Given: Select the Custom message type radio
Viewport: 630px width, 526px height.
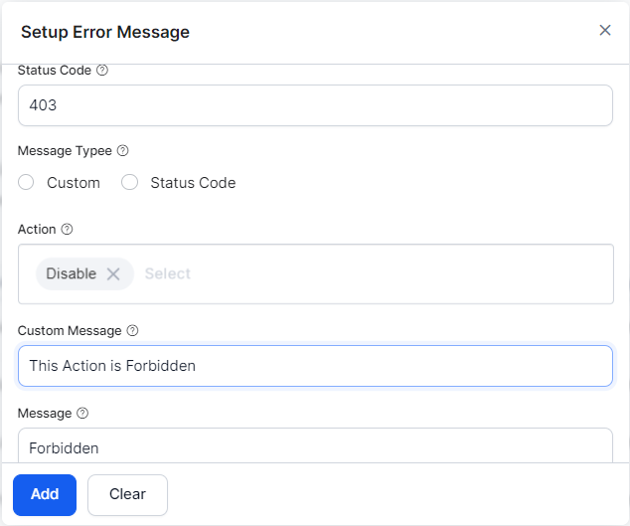Looking at the screenshot, I should [x=27, y=183].
